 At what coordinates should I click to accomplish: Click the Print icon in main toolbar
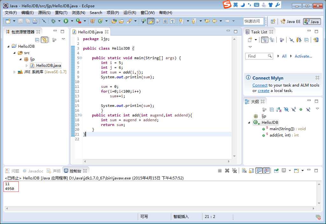coord(35,21)
